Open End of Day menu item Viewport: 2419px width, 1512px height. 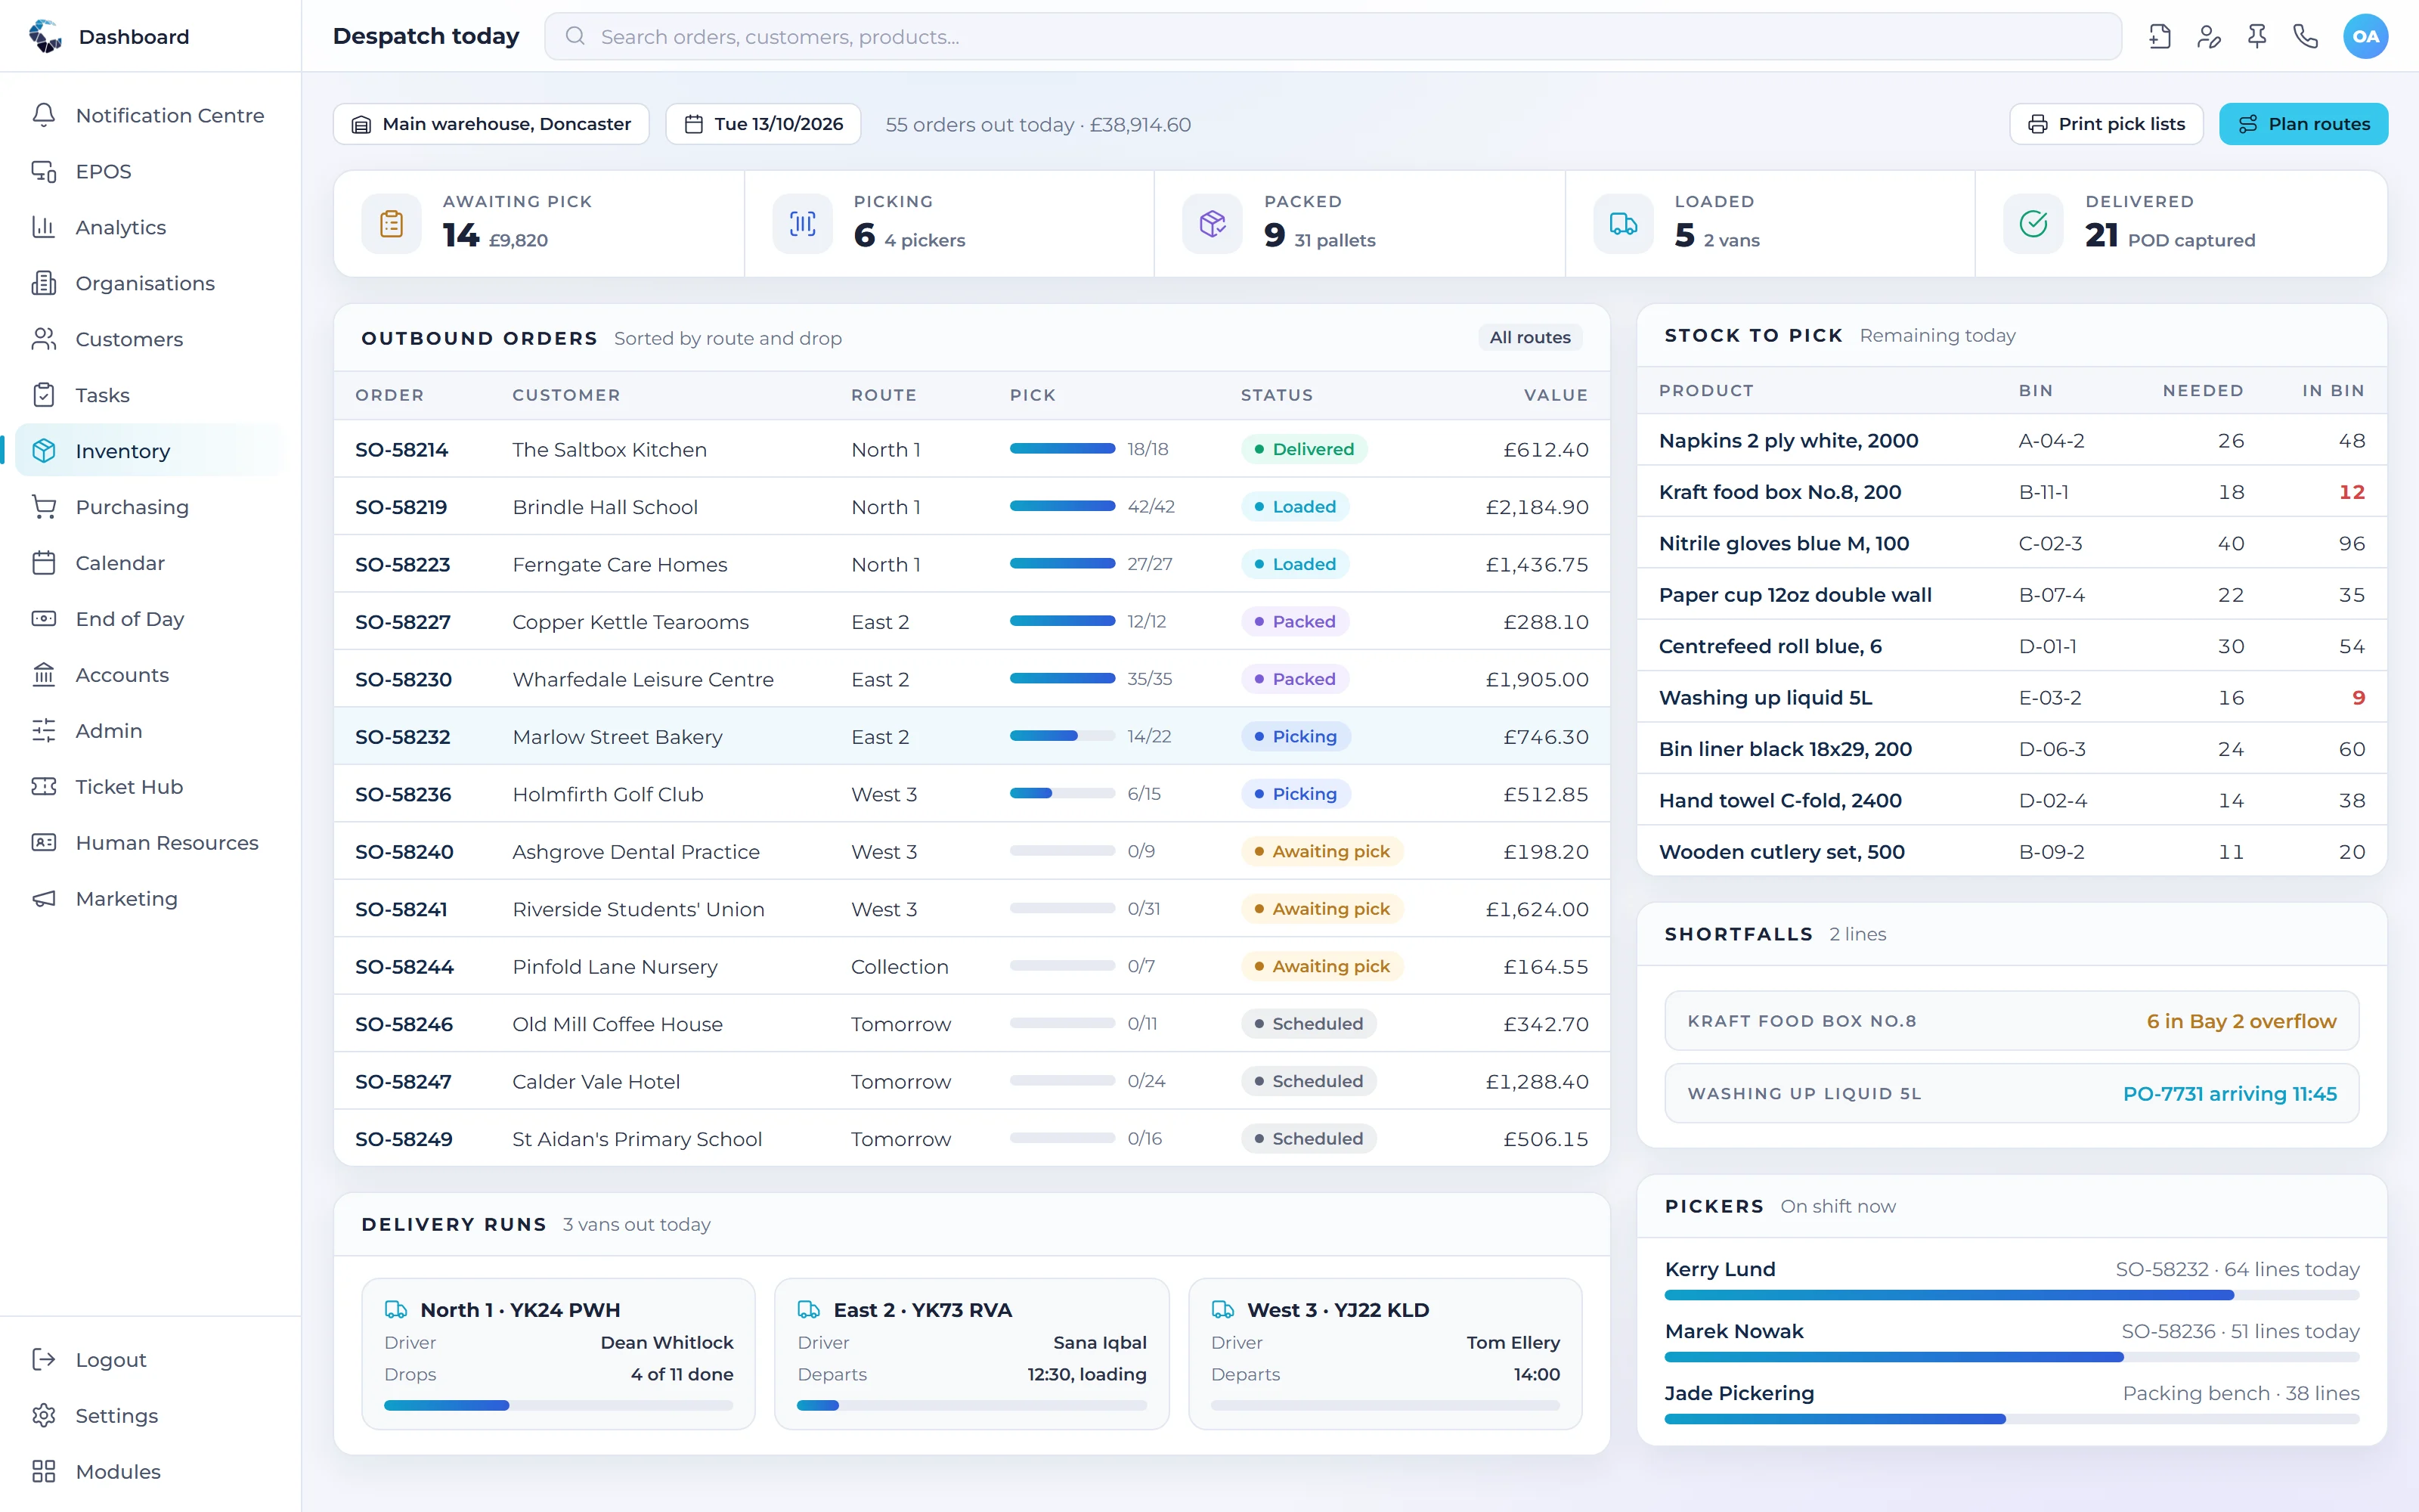coord(149,619)
